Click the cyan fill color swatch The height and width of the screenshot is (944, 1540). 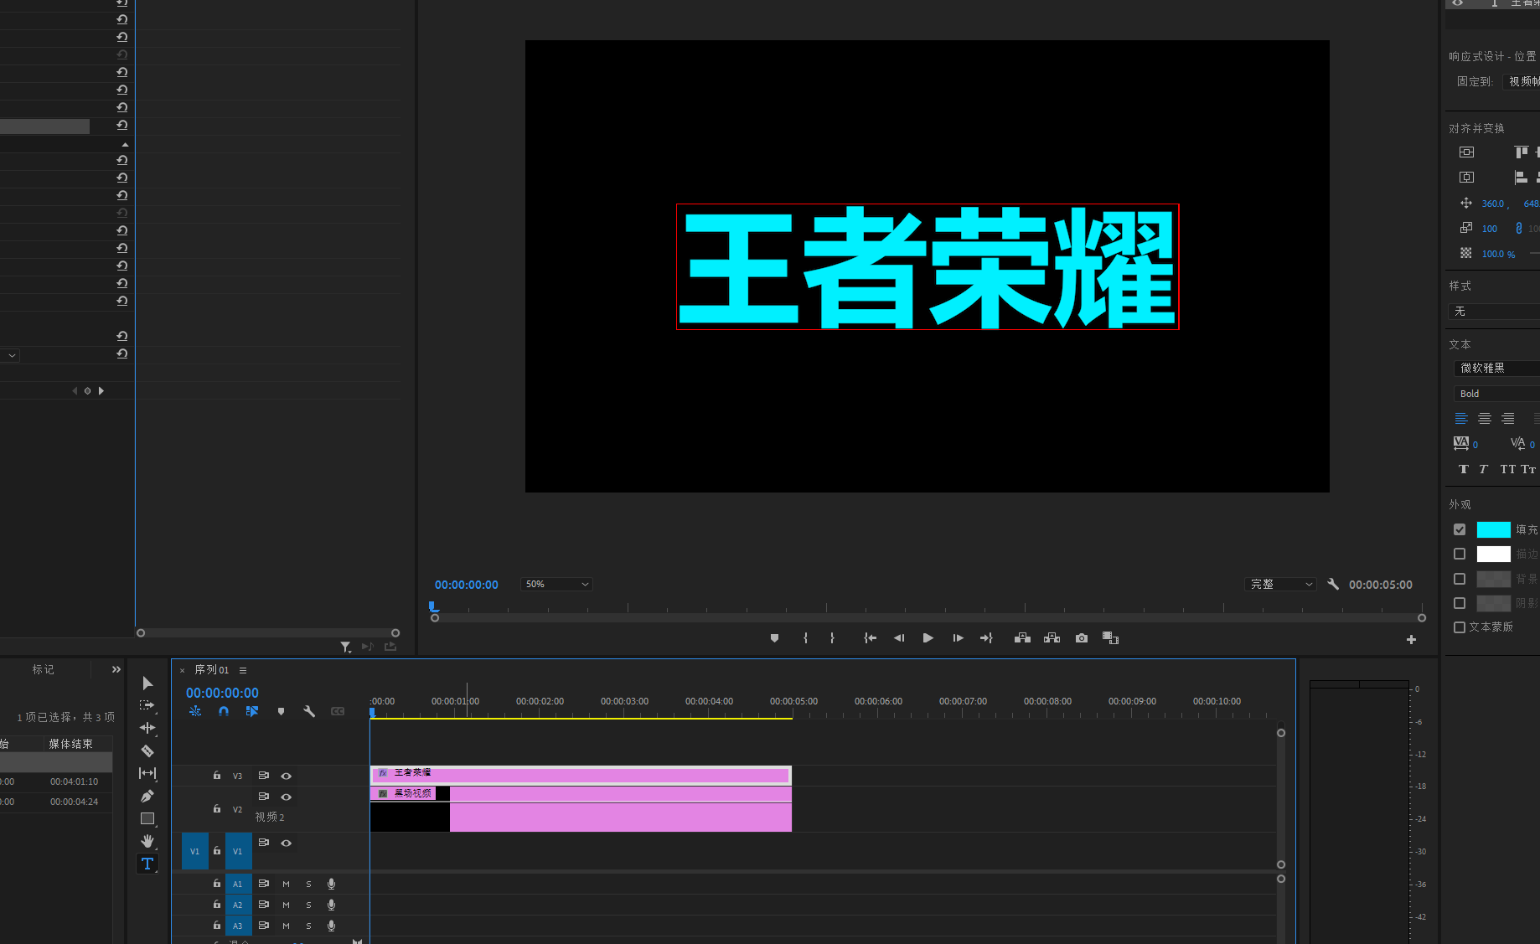[x=1493, y=529]
